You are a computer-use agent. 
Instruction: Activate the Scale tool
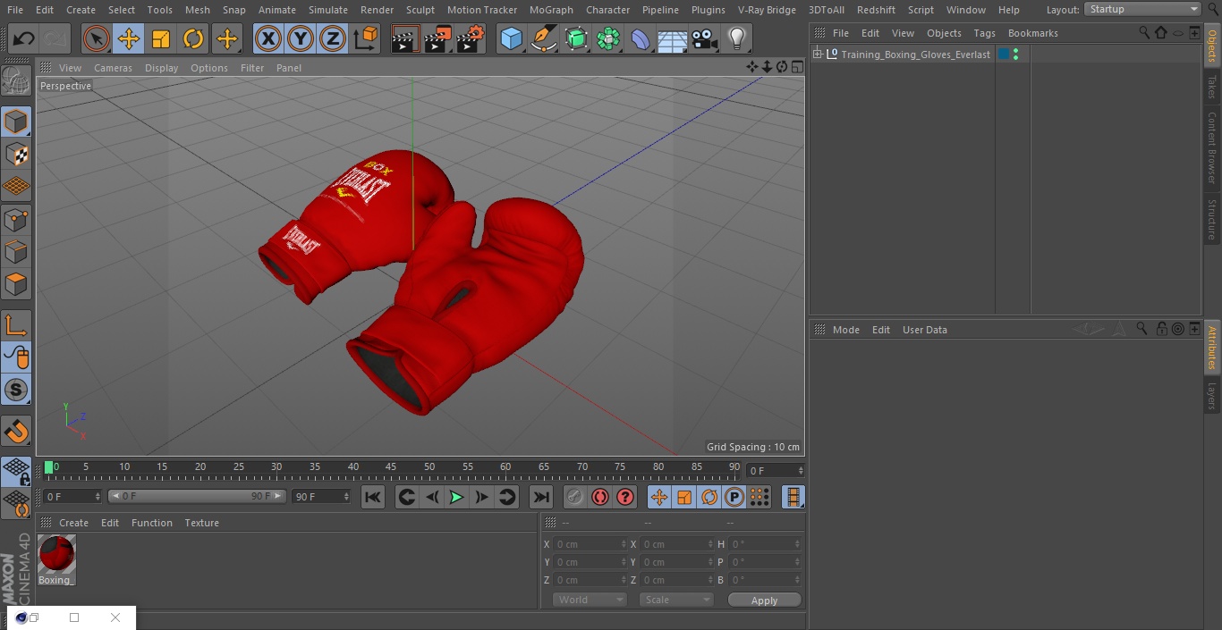point(161,38)
